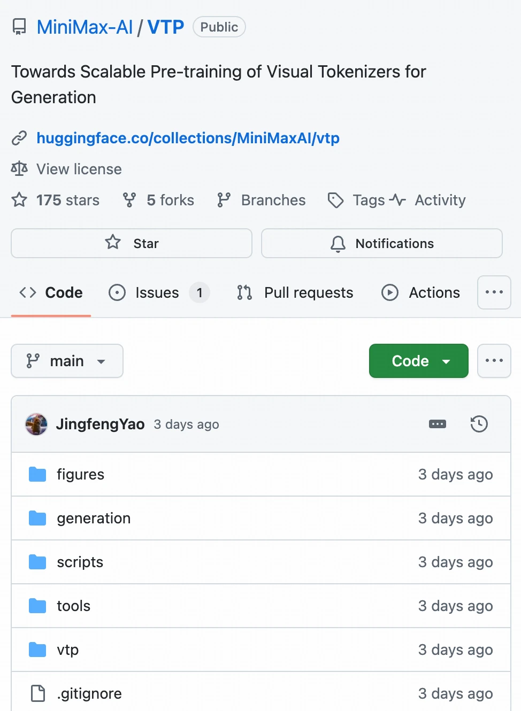Click the folder icon beside vtp
This screenshot has height=711, width=521.
pos(37,650)
